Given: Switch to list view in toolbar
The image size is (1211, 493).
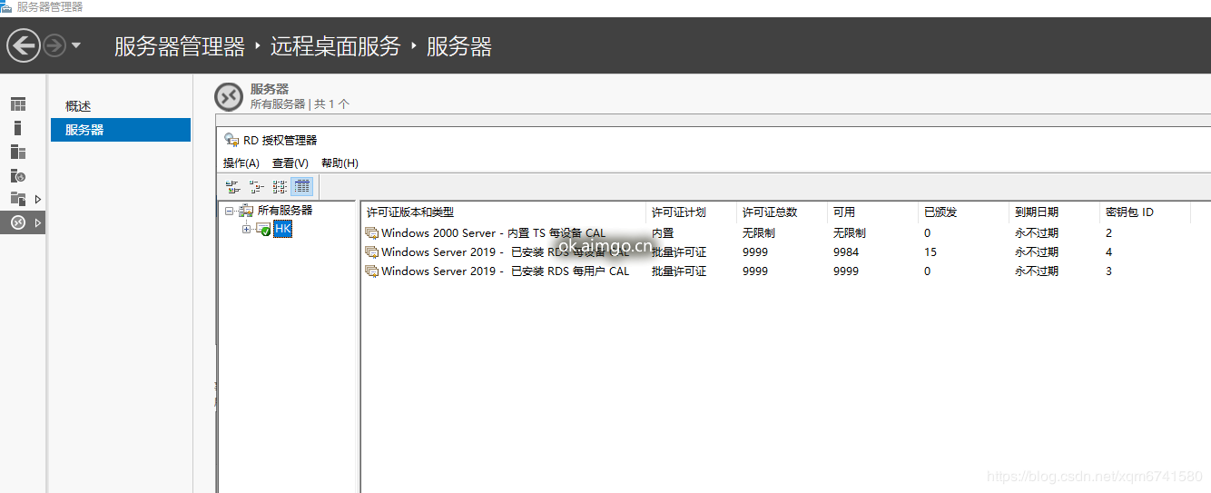Looking at the screenshot, I should coord(280,187).
